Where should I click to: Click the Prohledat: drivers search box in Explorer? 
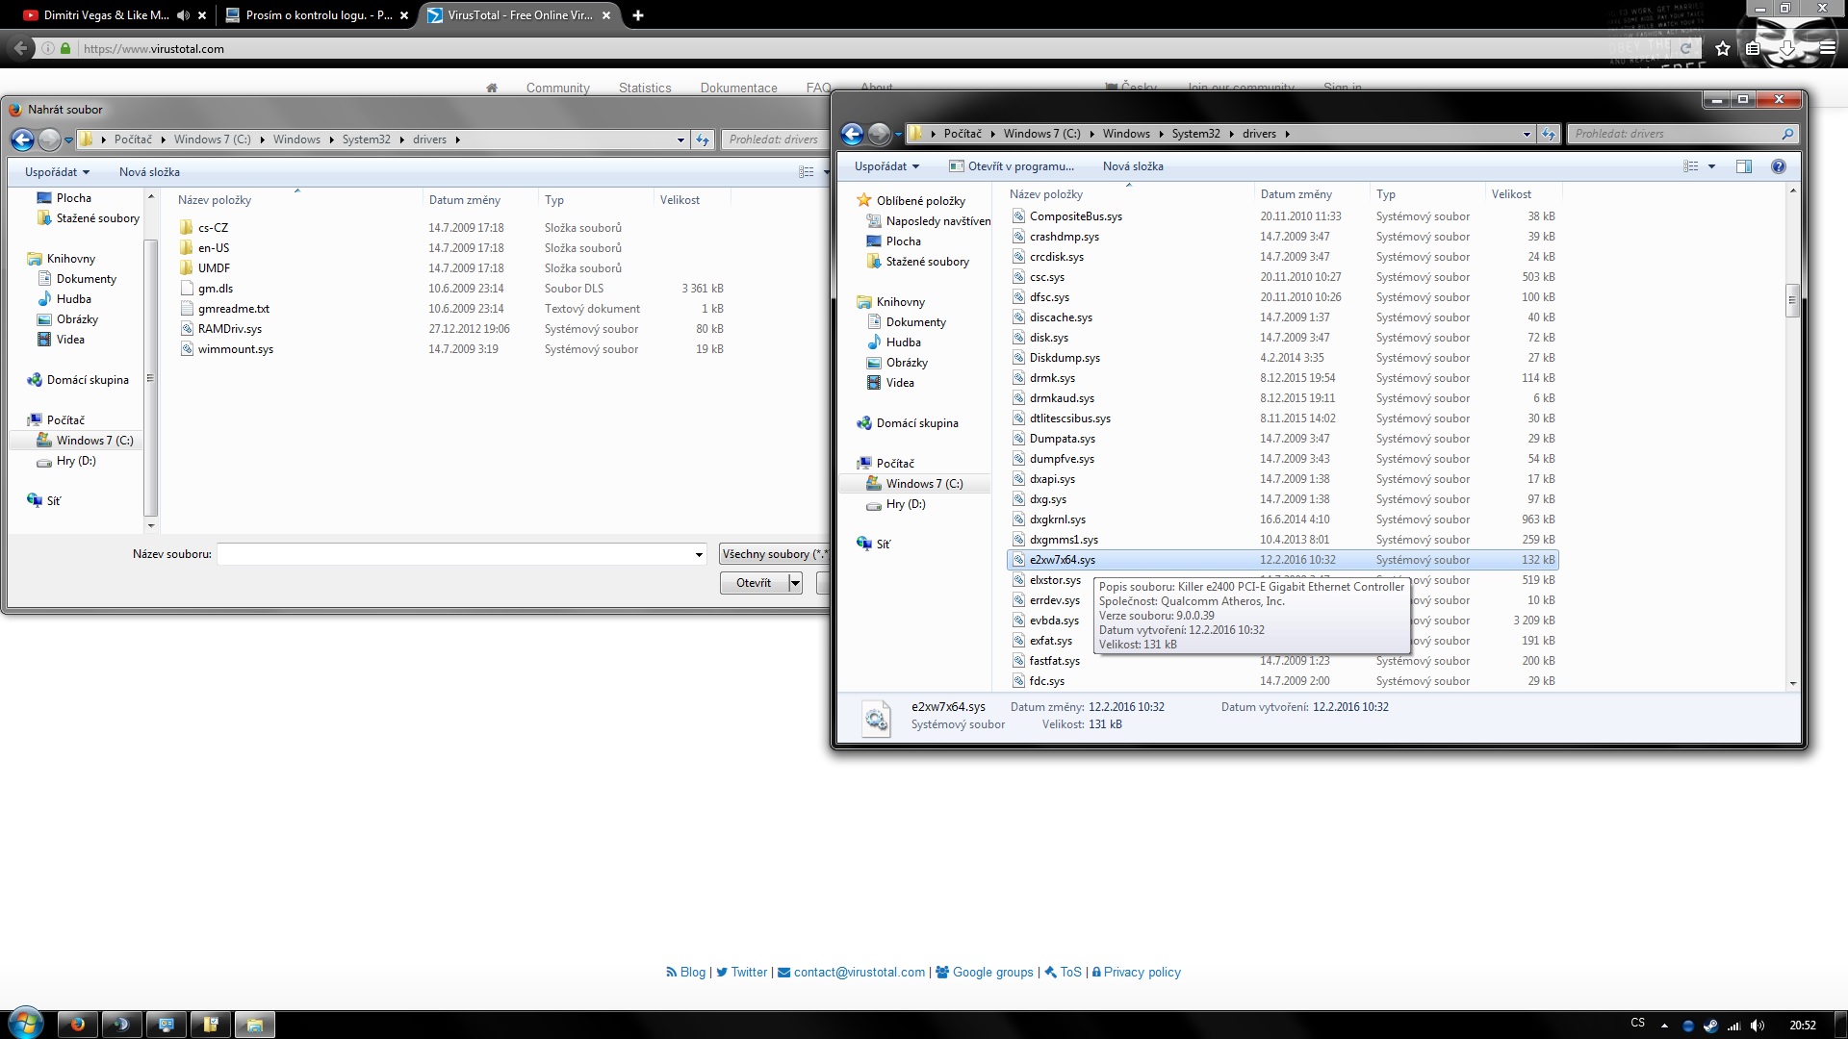click(1675, 135)
